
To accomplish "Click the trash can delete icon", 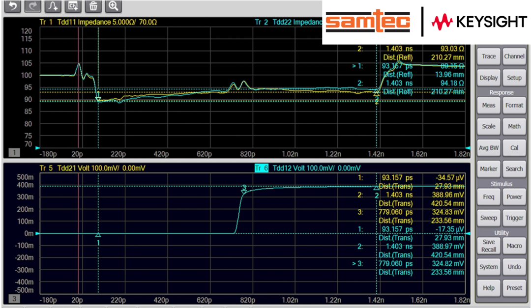I will tap(93, 6).
